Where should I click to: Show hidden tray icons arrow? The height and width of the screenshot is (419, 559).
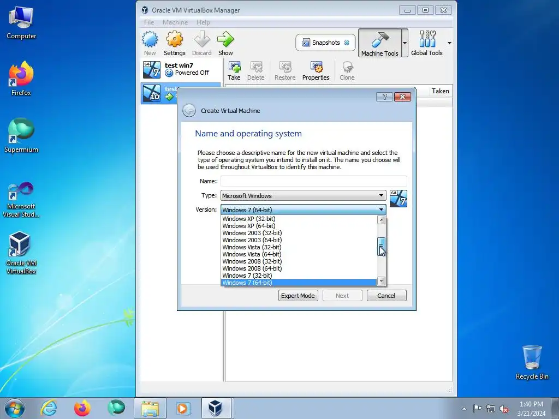464,409
